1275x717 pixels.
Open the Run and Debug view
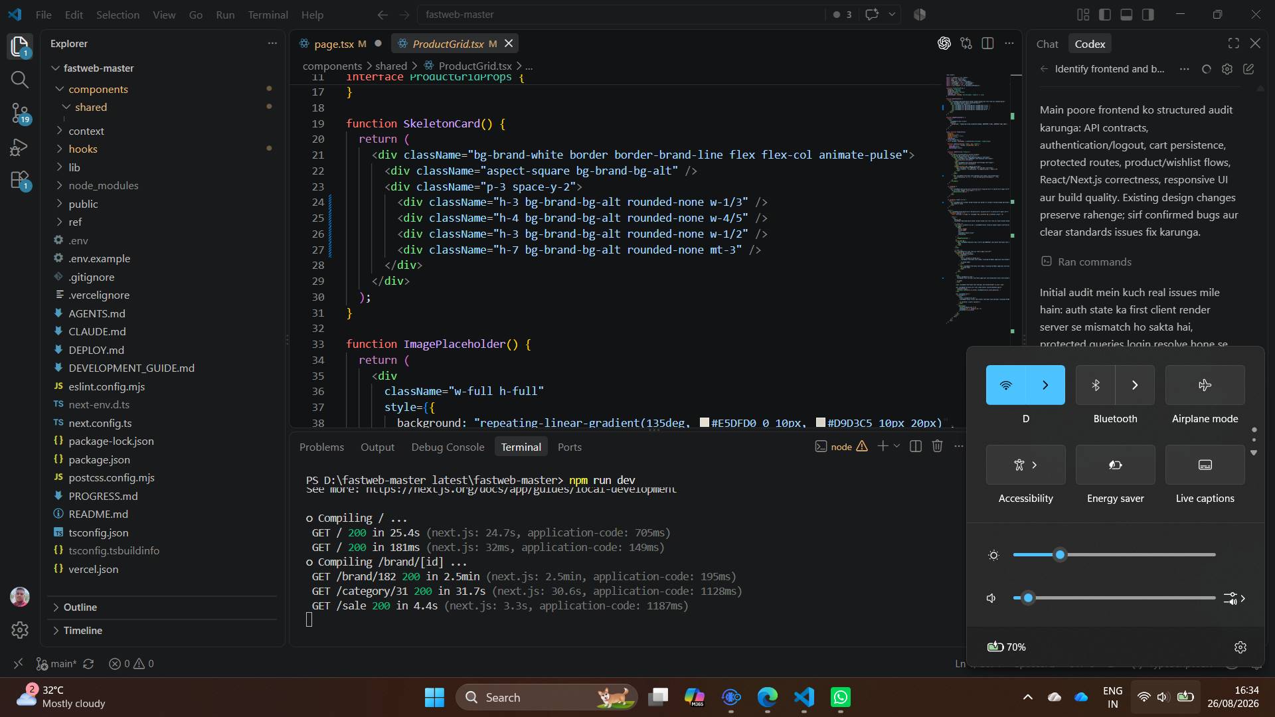(x=20, y=147)
